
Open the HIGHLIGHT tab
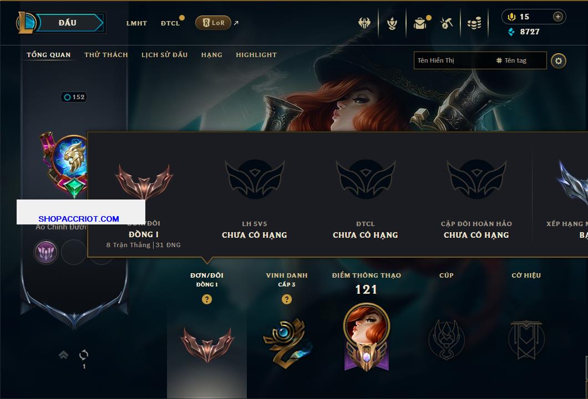point(256,55)
